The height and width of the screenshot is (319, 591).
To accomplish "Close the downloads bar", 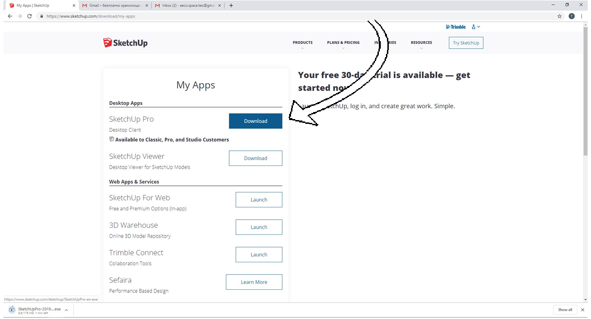I will pyautogui.click(x=582, y=310).
